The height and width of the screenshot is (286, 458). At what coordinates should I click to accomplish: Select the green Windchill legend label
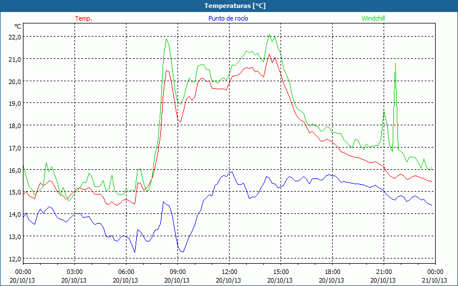pos(373,18)
